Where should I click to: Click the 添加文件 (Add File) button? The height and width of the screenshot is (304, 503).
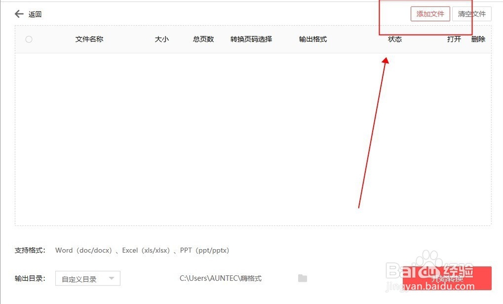[430, 14]
